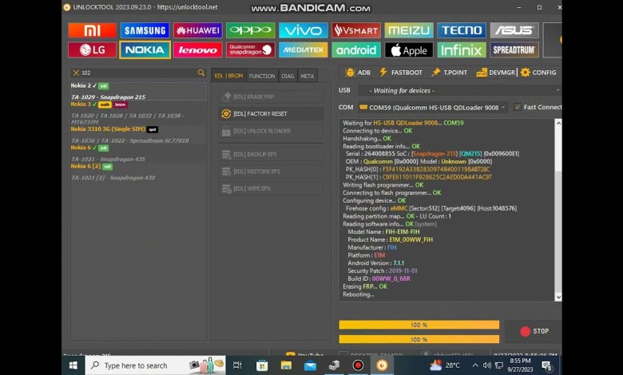This screenshot has height=375, width=623.
Task: Select Nokia 6 [2] model entry
Action: point(139,172)
